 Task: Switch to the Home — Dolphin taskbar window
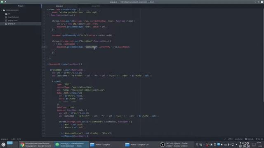106,145
